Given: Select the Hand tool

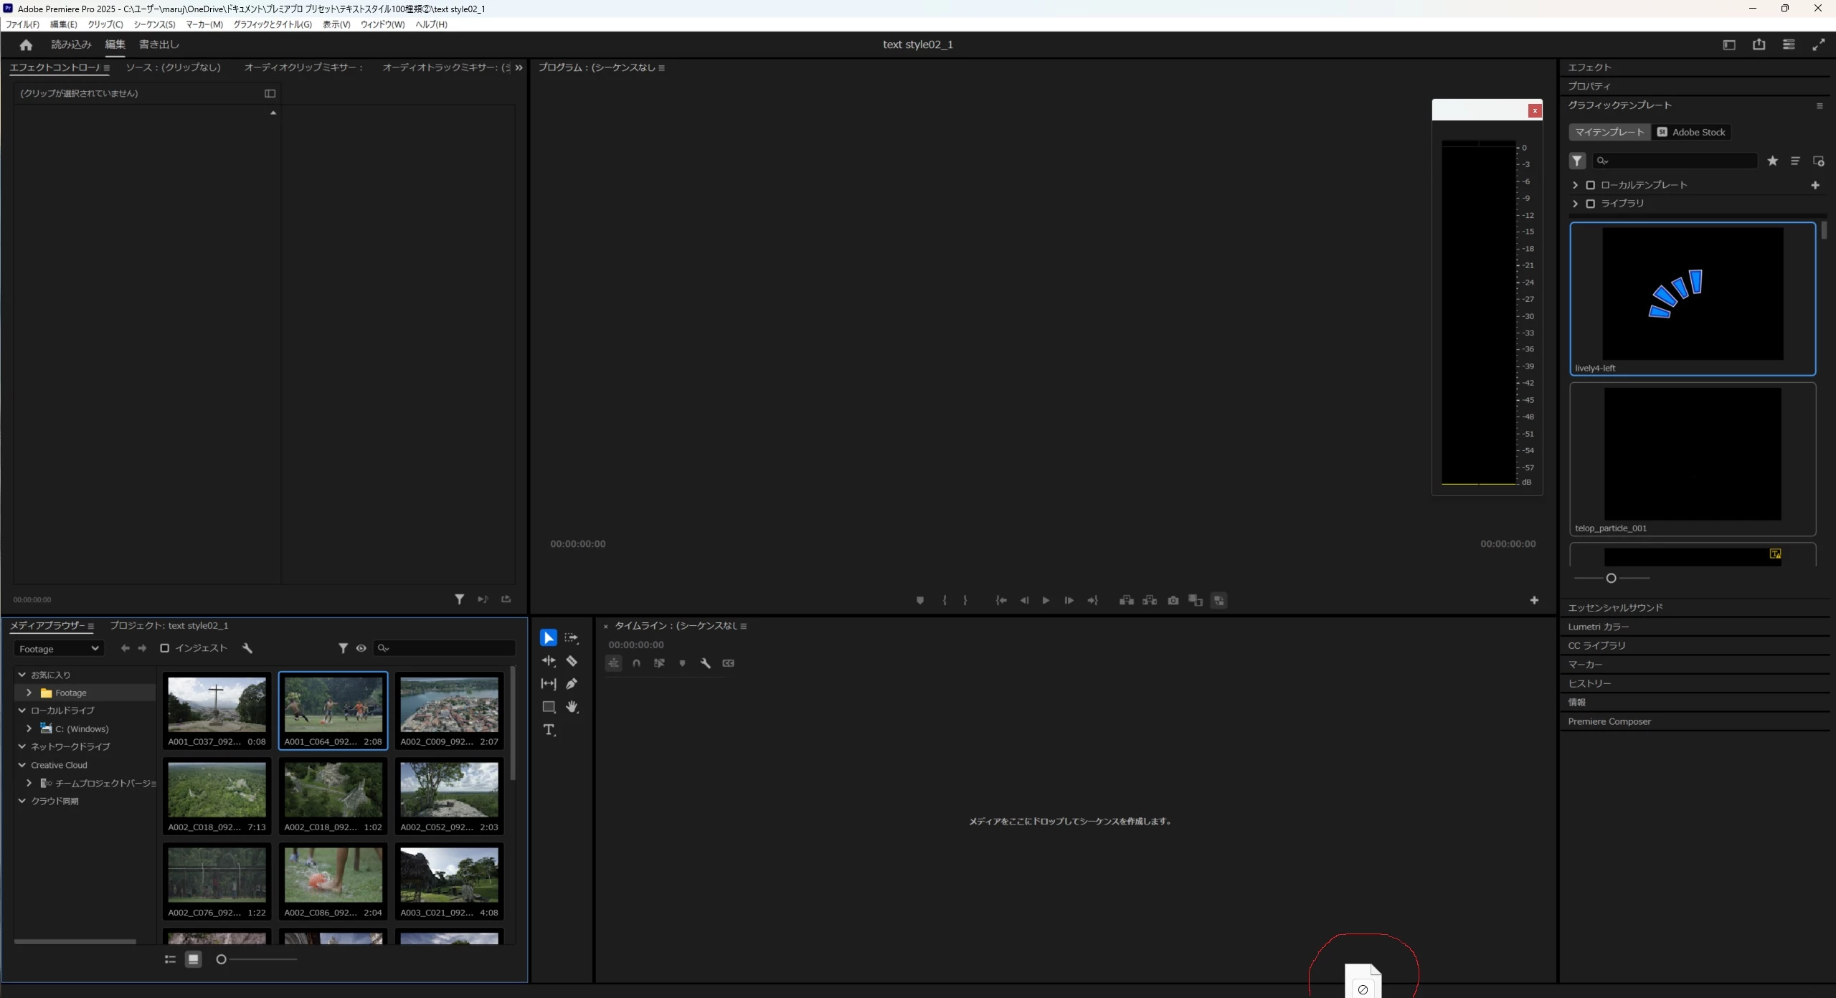Looking at the screenshot, I should [572, 707].
